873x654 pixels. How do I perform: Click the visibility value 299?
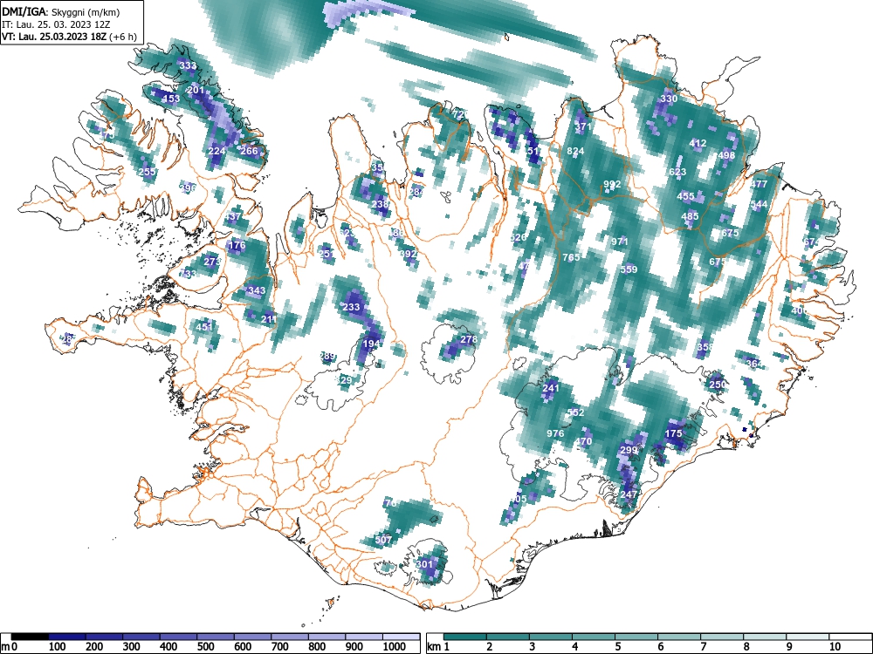pos(629,451)
